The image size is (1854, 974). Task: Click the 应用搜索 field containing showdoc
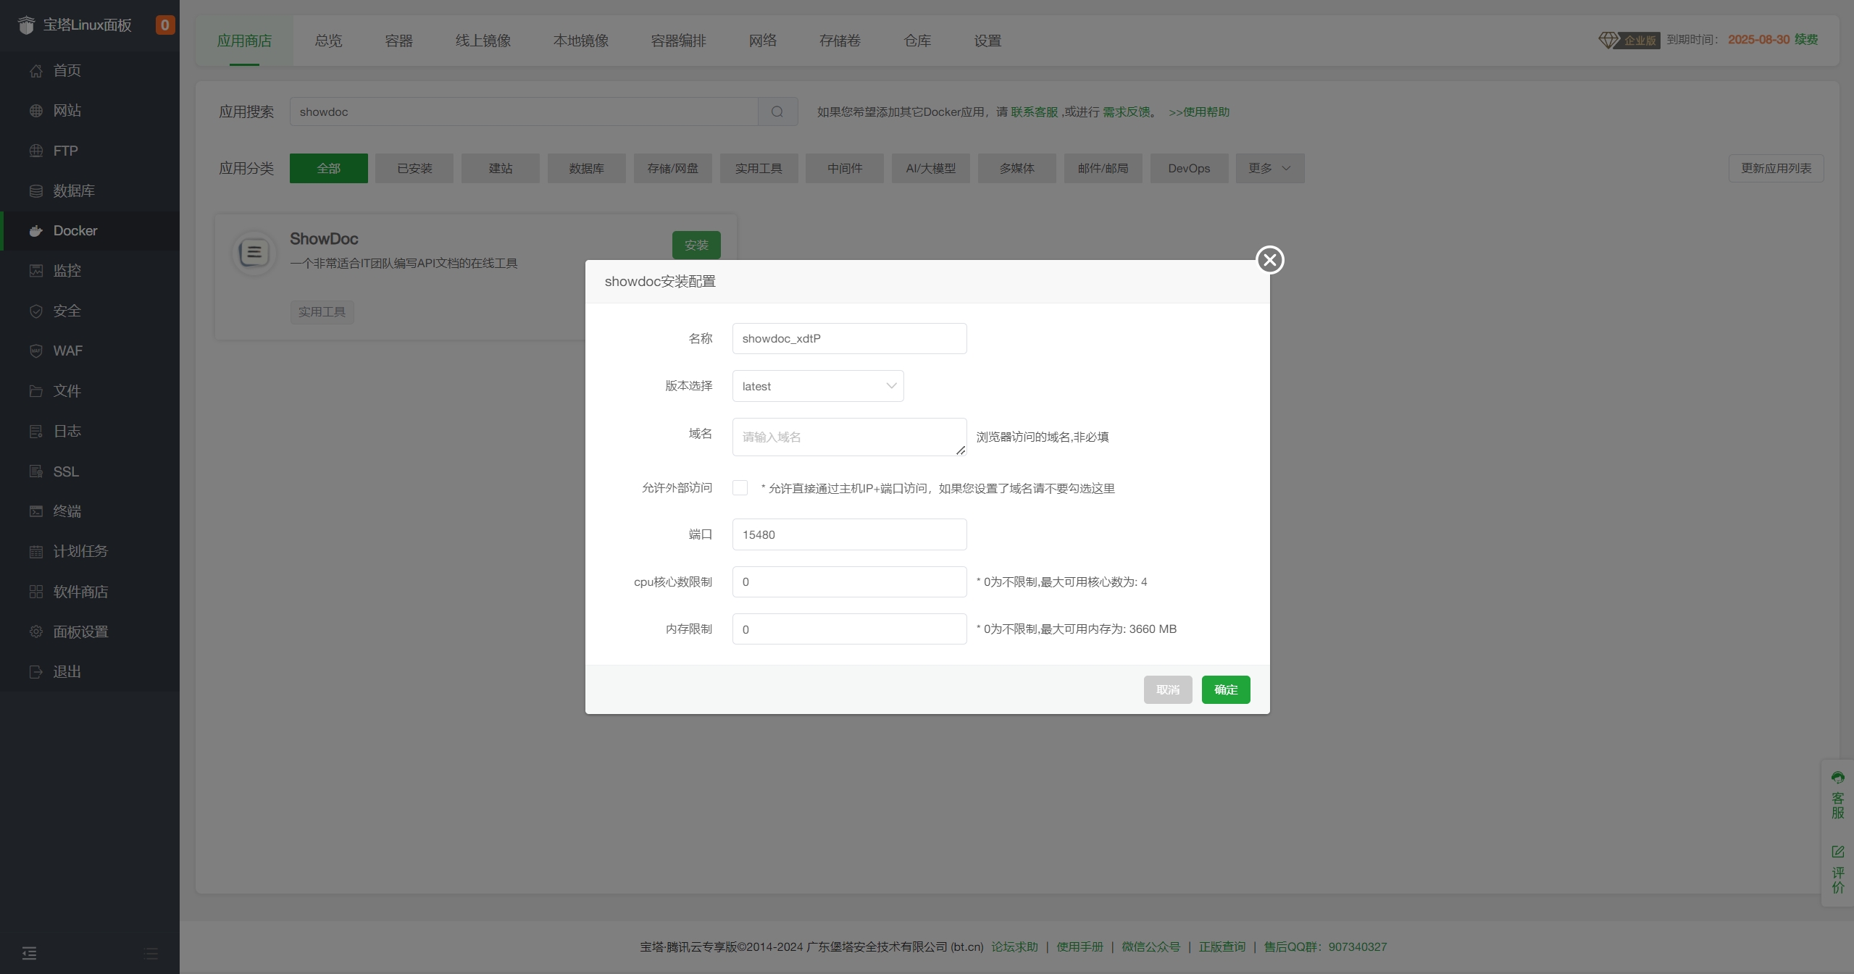524,112
